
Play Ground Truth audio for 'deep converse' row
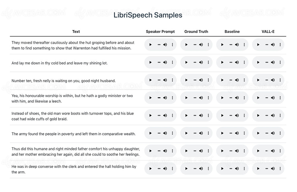point(187,169)
